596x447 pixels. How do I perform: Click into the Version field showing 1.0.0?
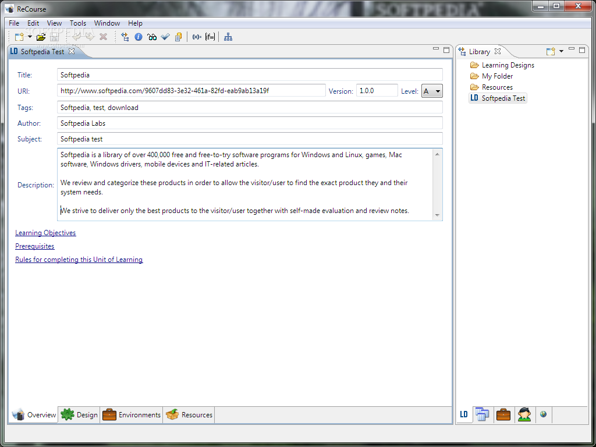tap(377, 91)
